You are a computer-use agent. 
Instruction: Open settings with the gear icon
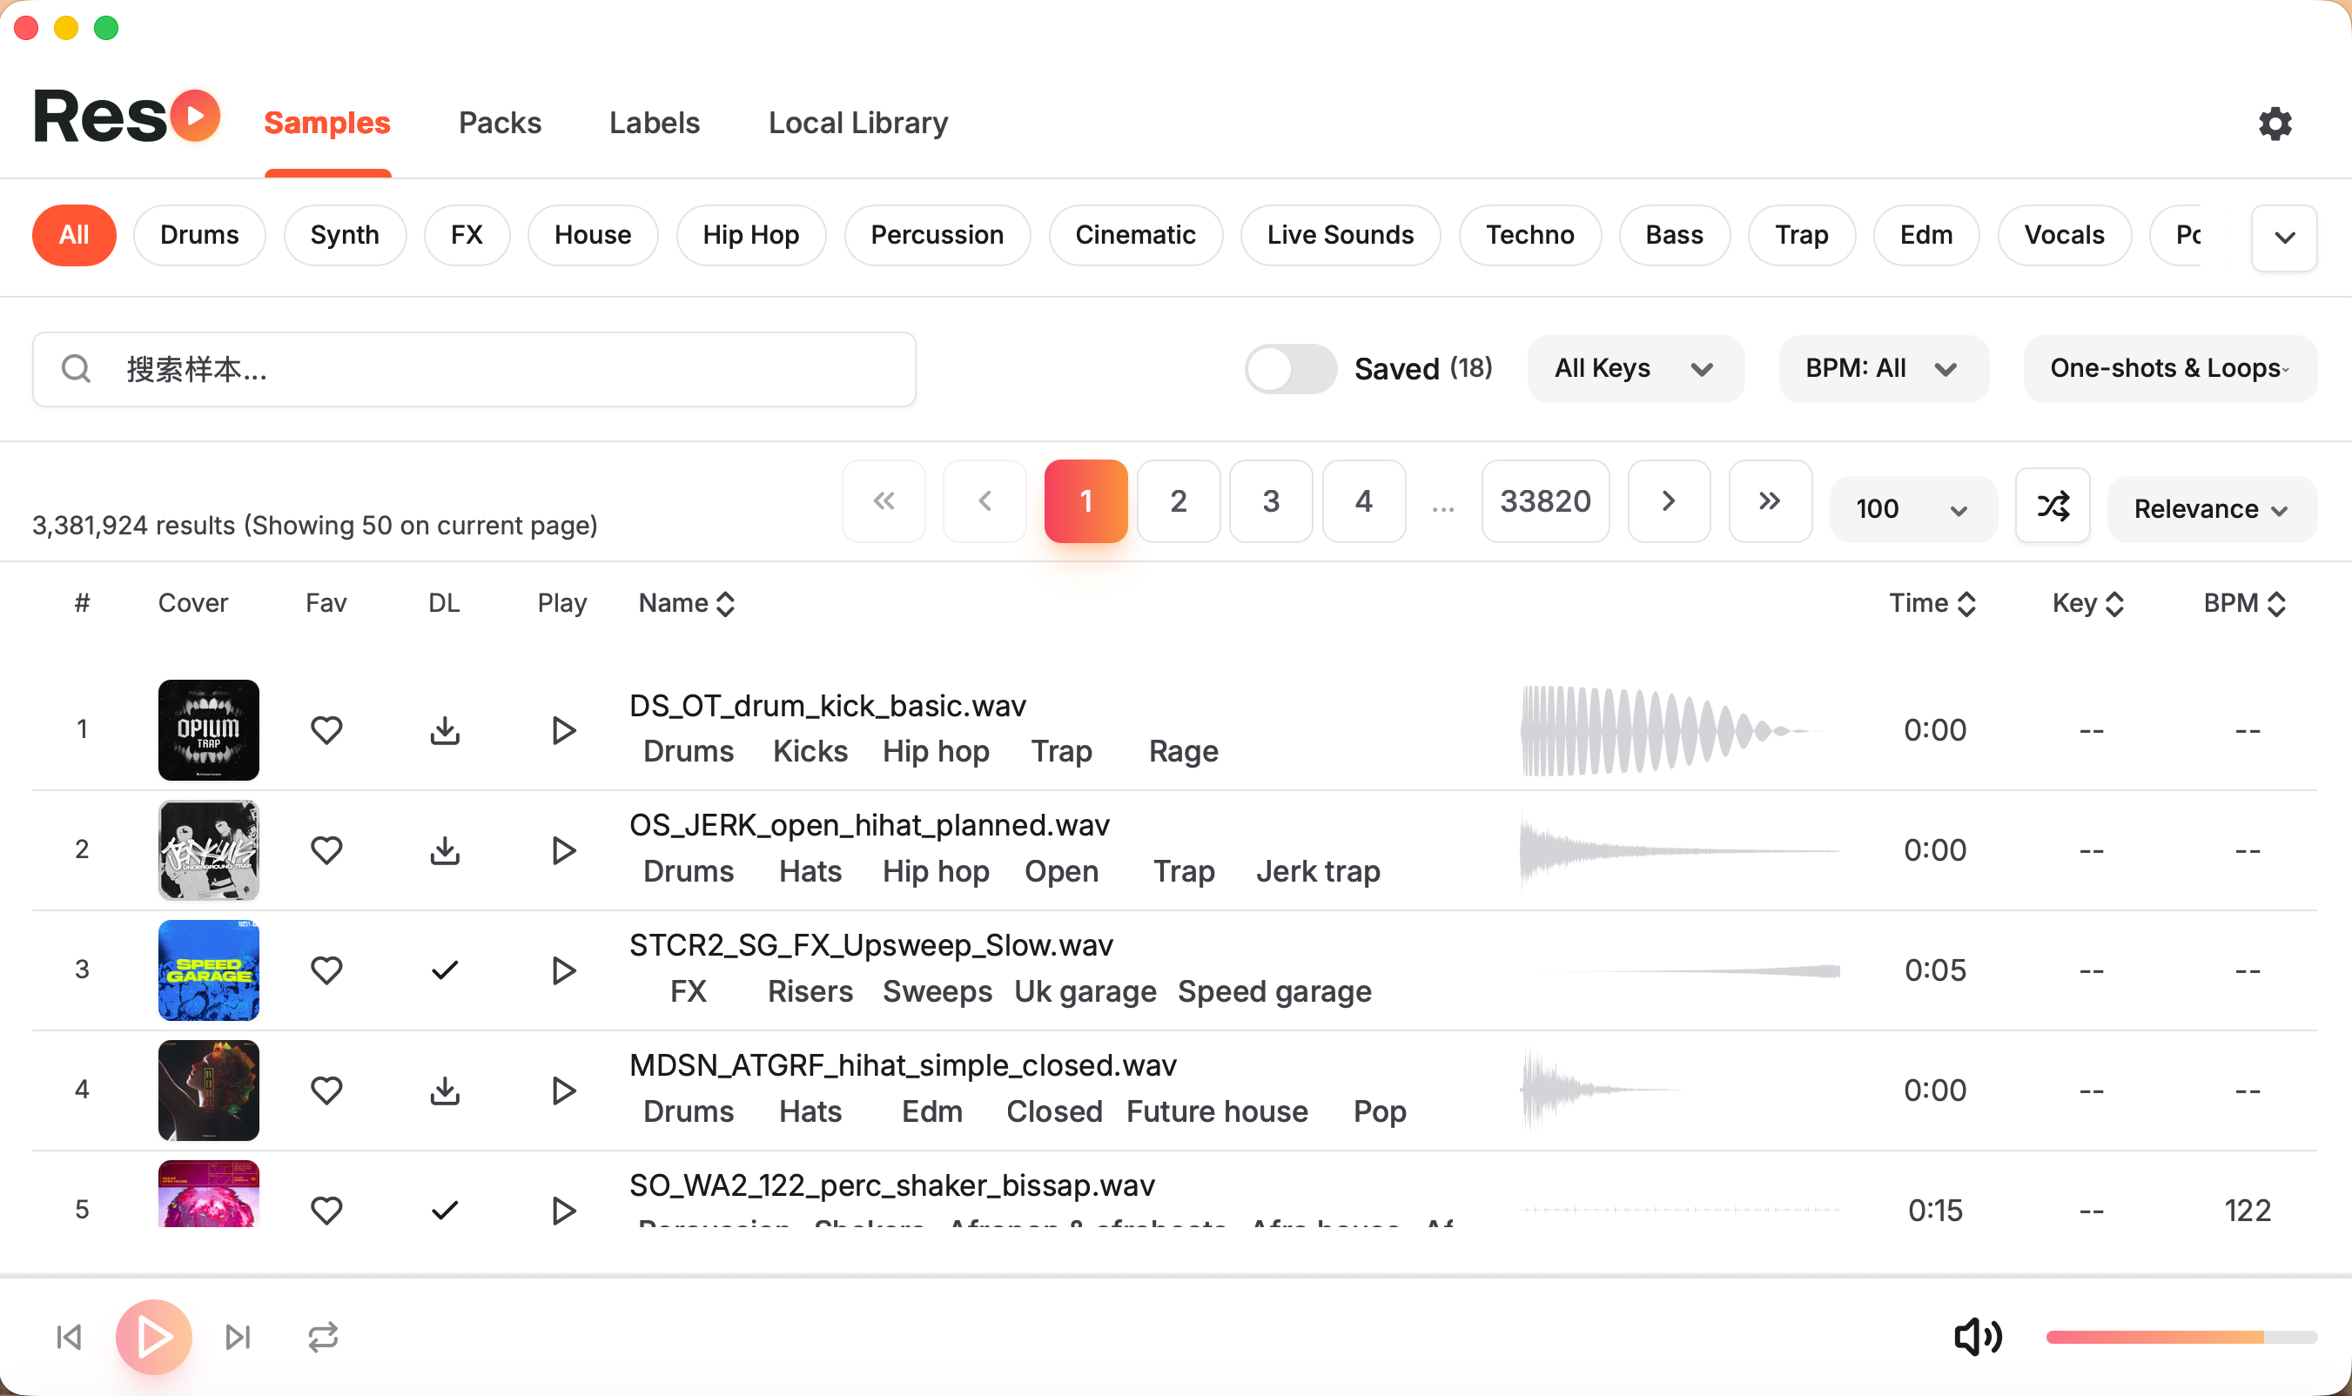coord(2274,124)
